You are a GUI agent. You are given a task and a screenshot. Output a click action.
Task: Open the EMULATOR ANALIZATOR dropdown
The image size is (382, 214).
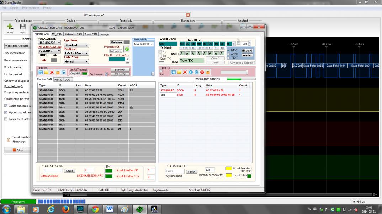[143, 44]
